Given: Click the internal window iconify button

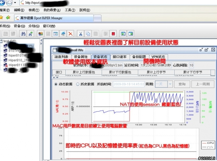Looking at the screenshot, I should (201, 50).
